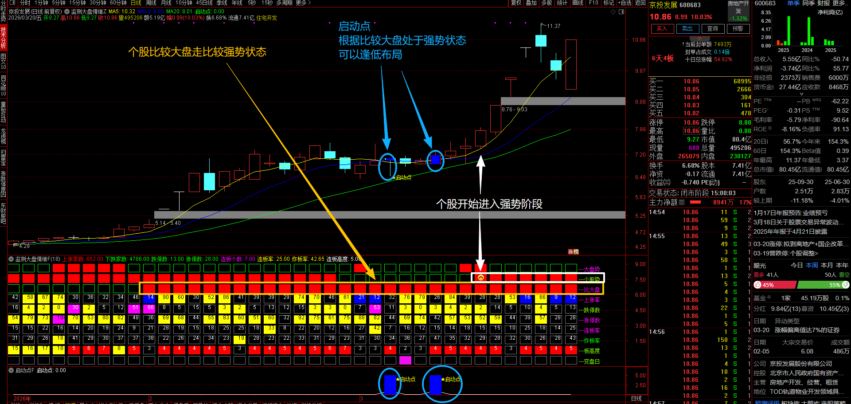Expand 更多 financial options
The height and width of the screenshot is (404, 851).
tap(840, 3)
